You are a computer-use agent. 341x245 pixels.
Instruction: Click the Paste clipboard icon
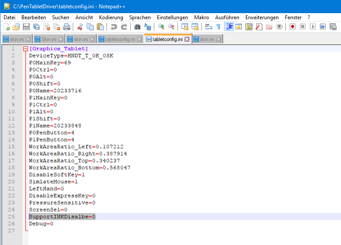coord(100,27)
